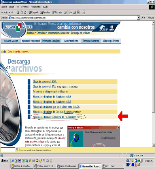Click the Home page icon
The width and height of the screenshot is (155, 169).
point(25,12)
